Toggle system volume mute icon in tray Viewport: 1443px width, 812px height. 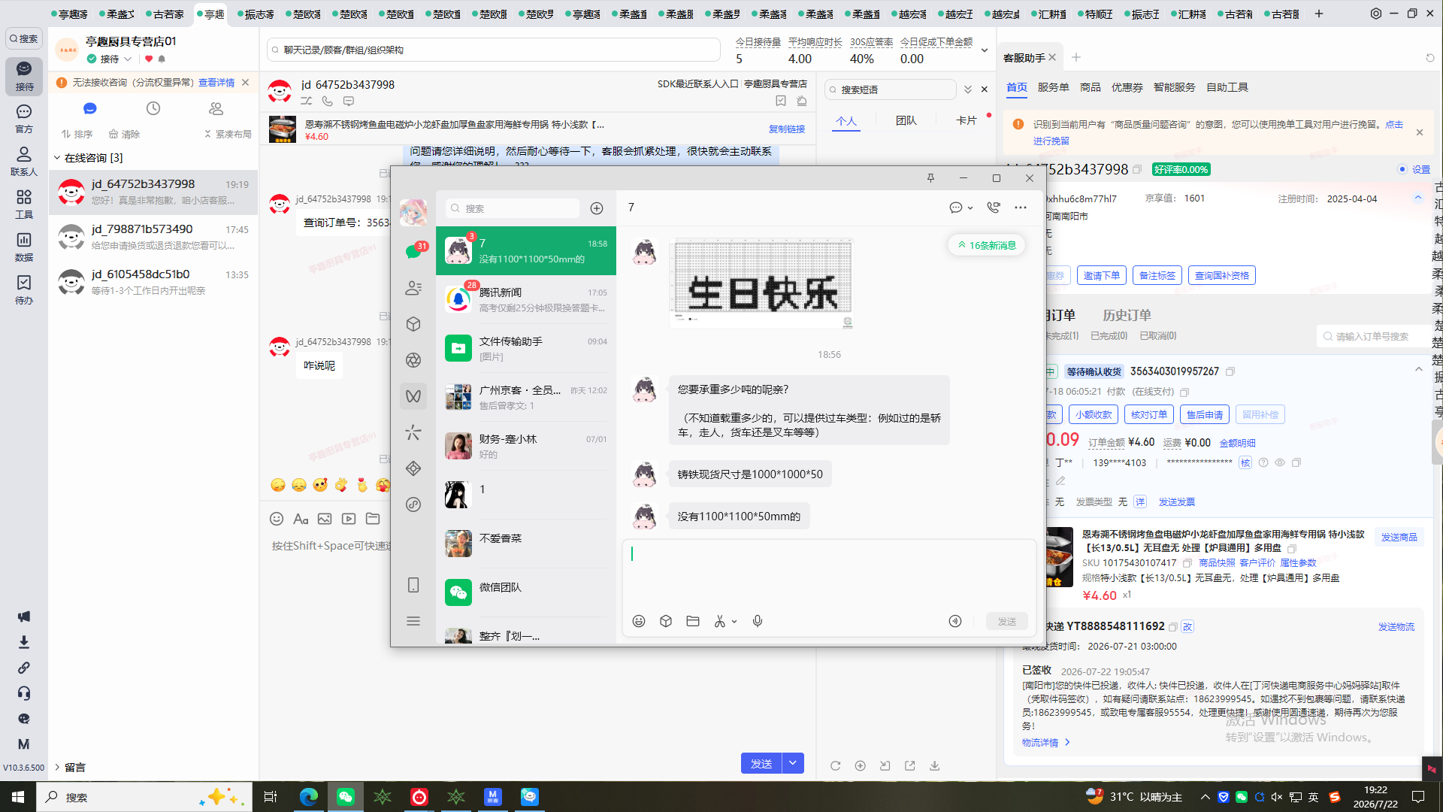point(1277,797)
